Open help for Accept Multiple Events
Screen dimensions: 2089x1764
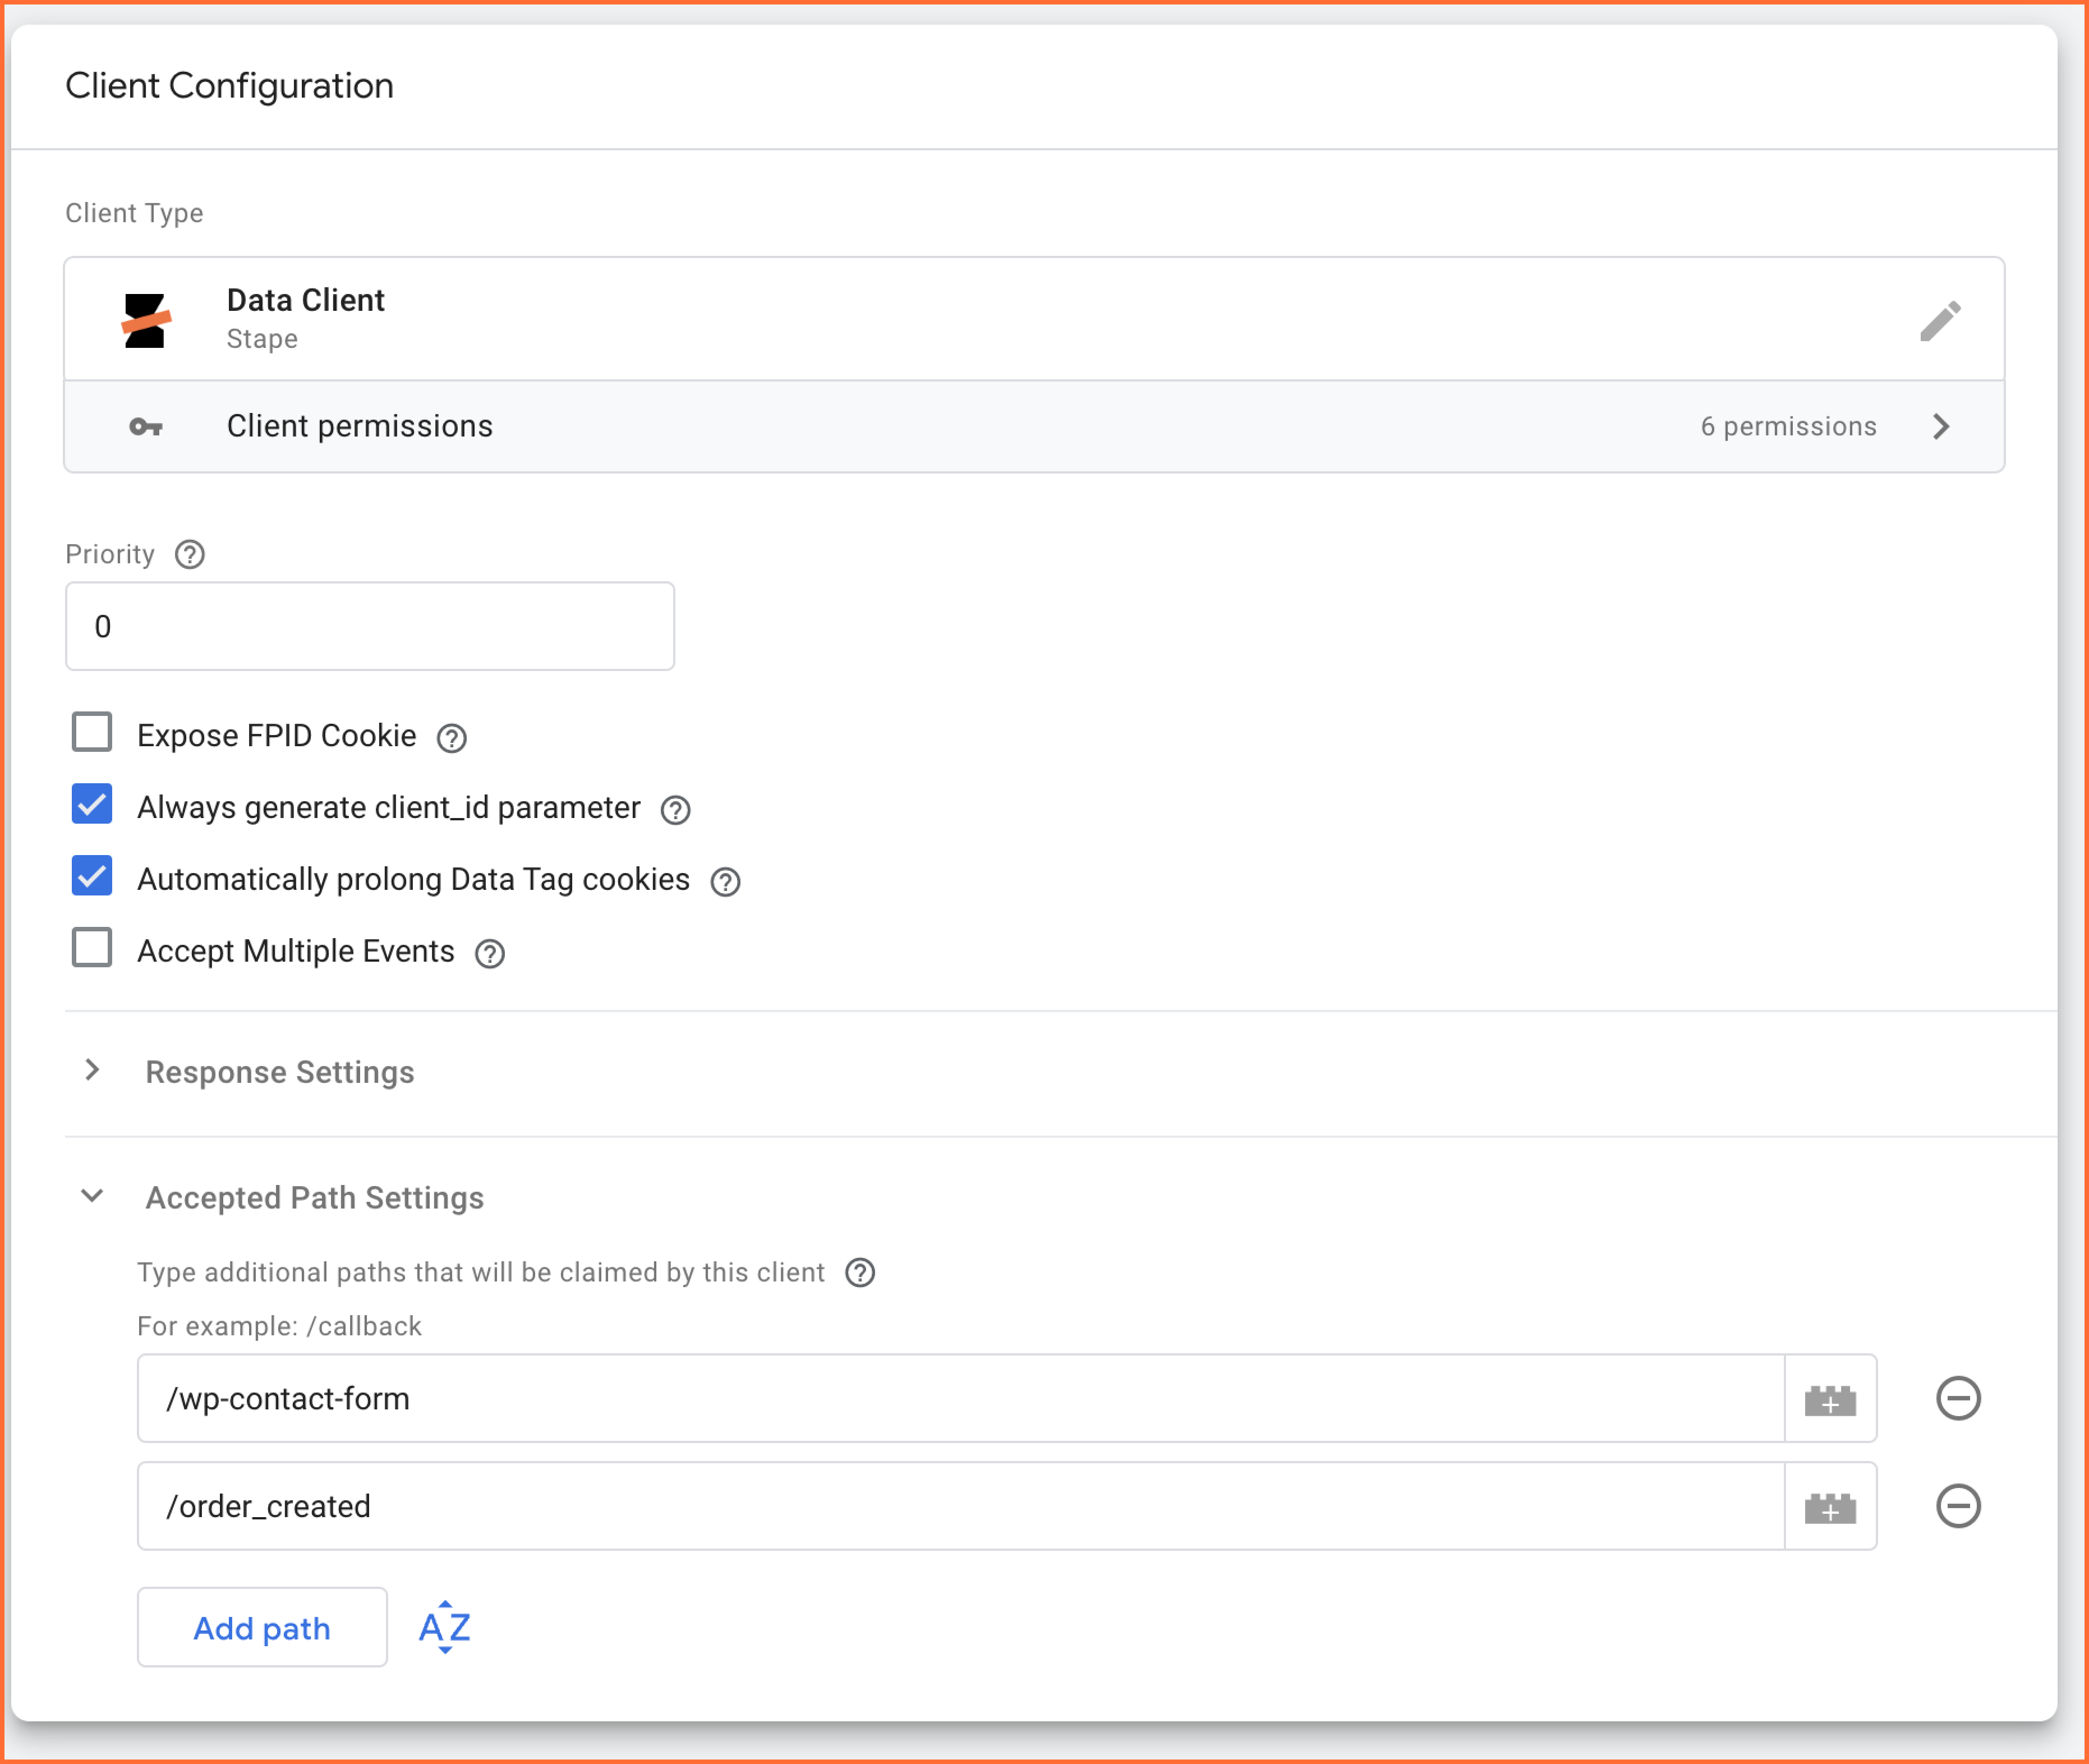pos(490,954)
